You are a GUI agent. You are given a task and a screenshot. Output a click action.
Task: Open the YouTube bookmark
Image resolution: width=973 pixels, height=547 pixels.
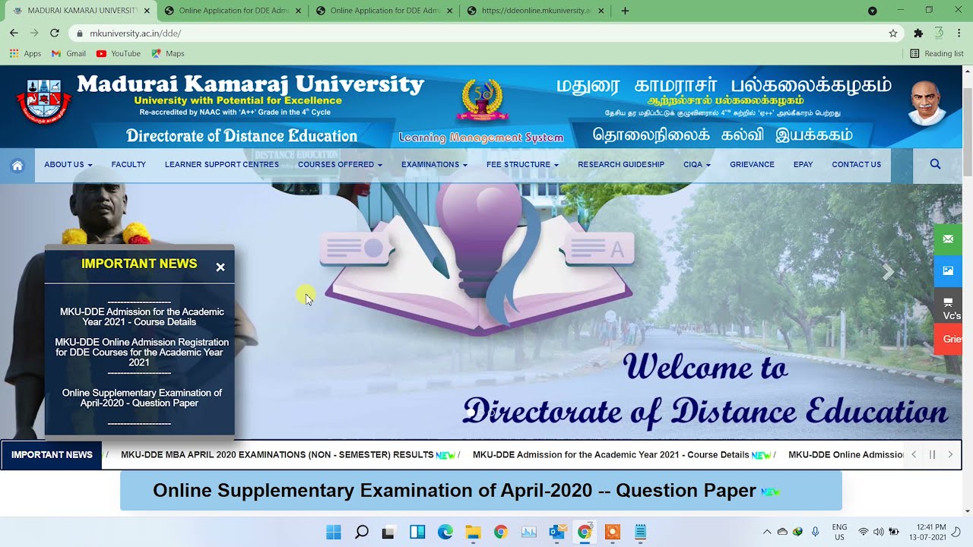[119, 53]
